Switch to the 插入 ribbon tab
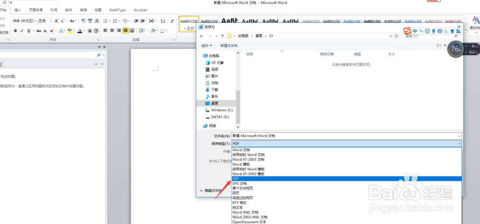 coord(18,10)
